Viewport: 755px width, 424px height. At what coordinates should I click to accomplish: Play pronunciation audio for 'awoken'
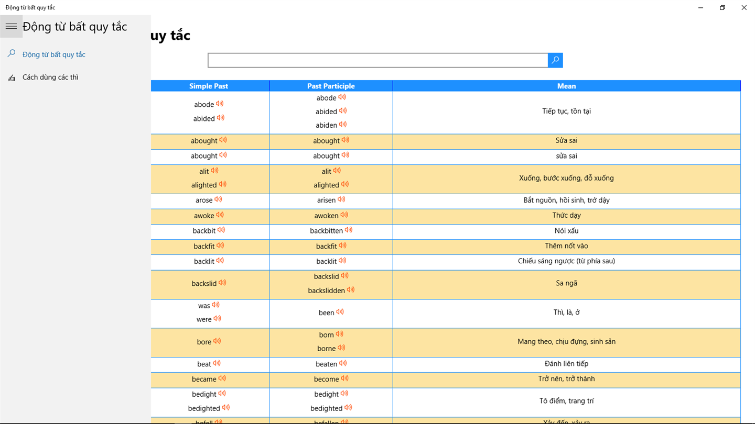(x=344, y=215)
